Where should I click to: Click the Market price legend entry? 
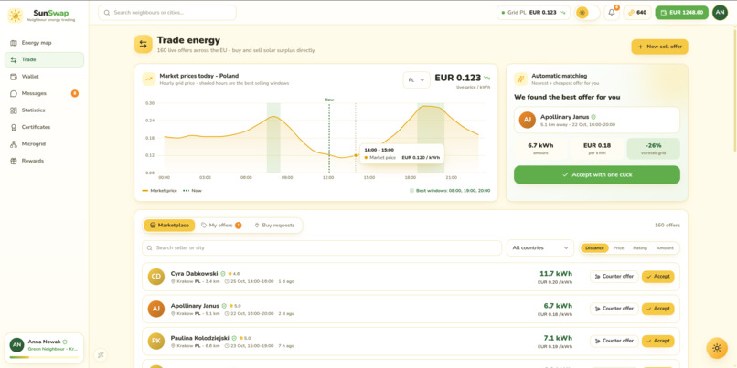[160, 191]
